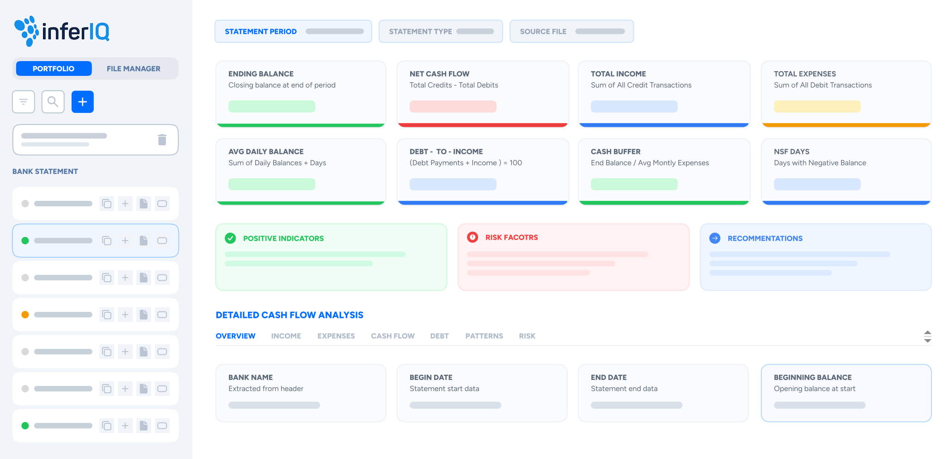Open search with the magnifier icon

tap(53, 102)
